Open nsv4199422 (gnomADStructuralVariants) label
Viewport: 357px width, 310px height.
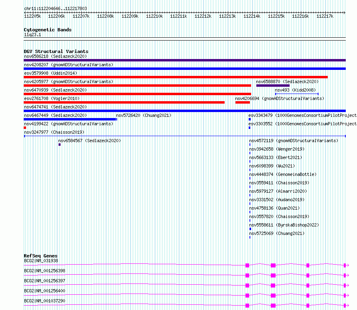(69, 124)
